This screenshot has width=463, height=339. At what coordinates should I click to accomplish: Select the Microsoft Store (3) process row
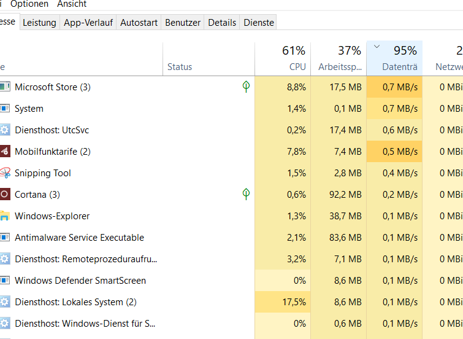[232, 87]
